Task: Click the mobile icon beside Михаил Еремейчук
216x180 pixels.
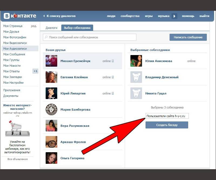Action: click(113, 61)
